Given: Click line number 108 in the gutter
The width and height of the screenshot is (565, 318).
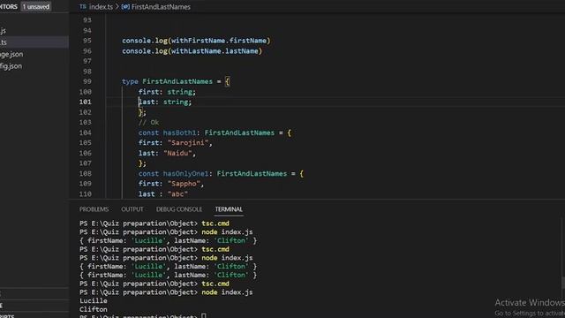Looking at the screenshot, I should 86,173.
